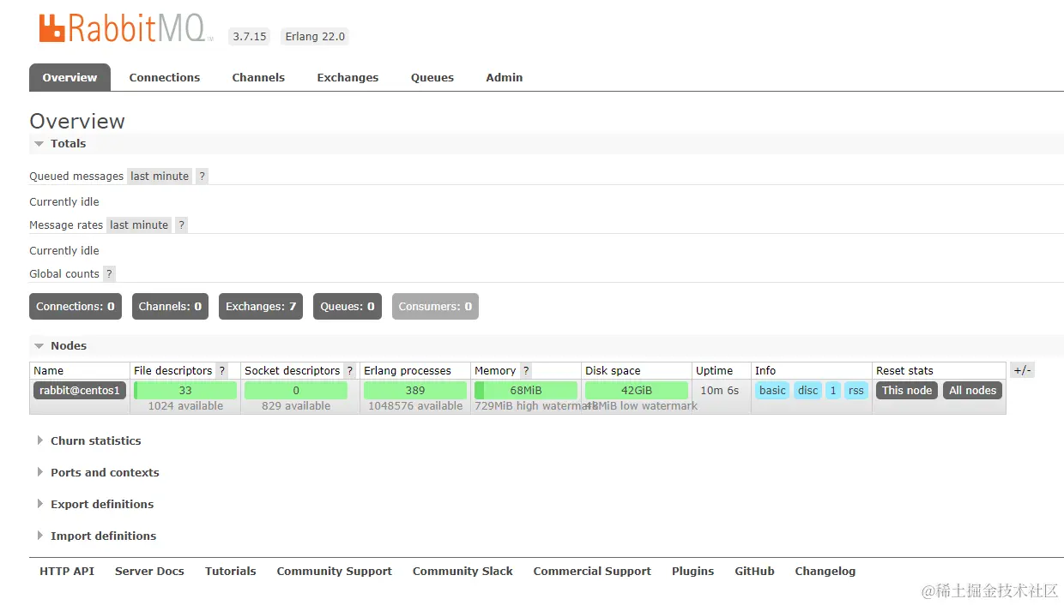Open help for Message rates

click(181, 225)
